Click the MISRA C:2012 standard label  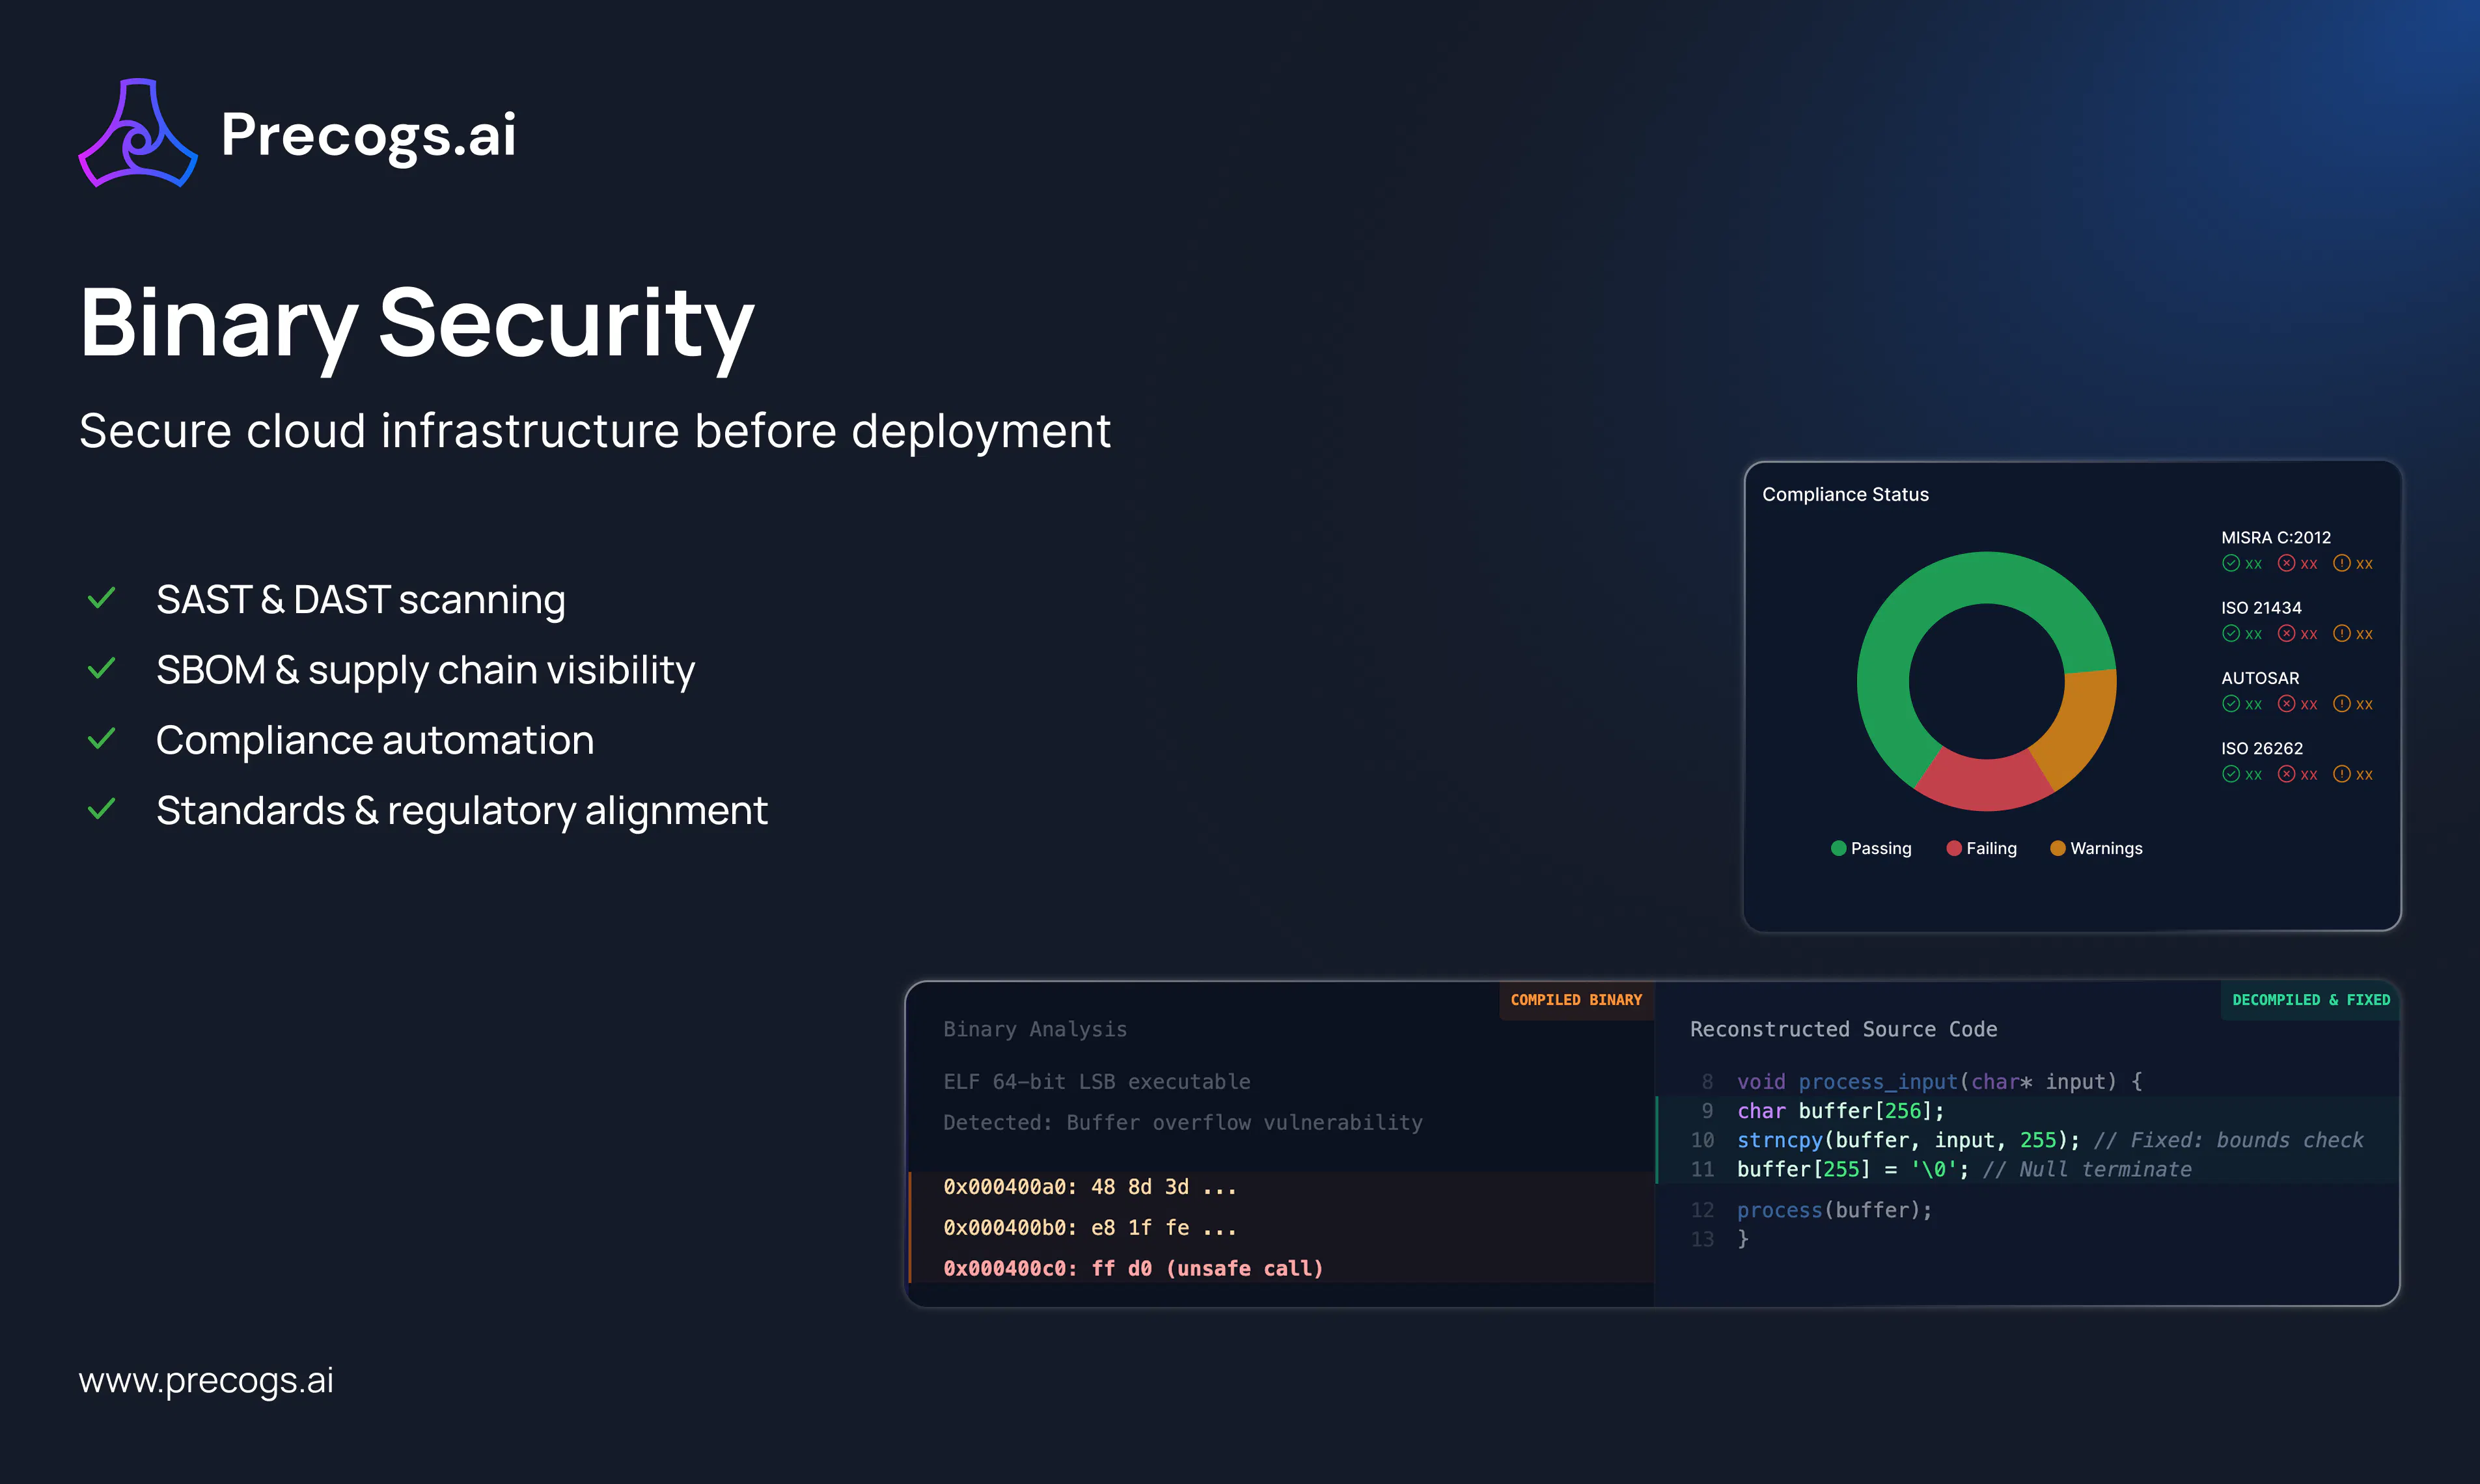(2276, 537)
